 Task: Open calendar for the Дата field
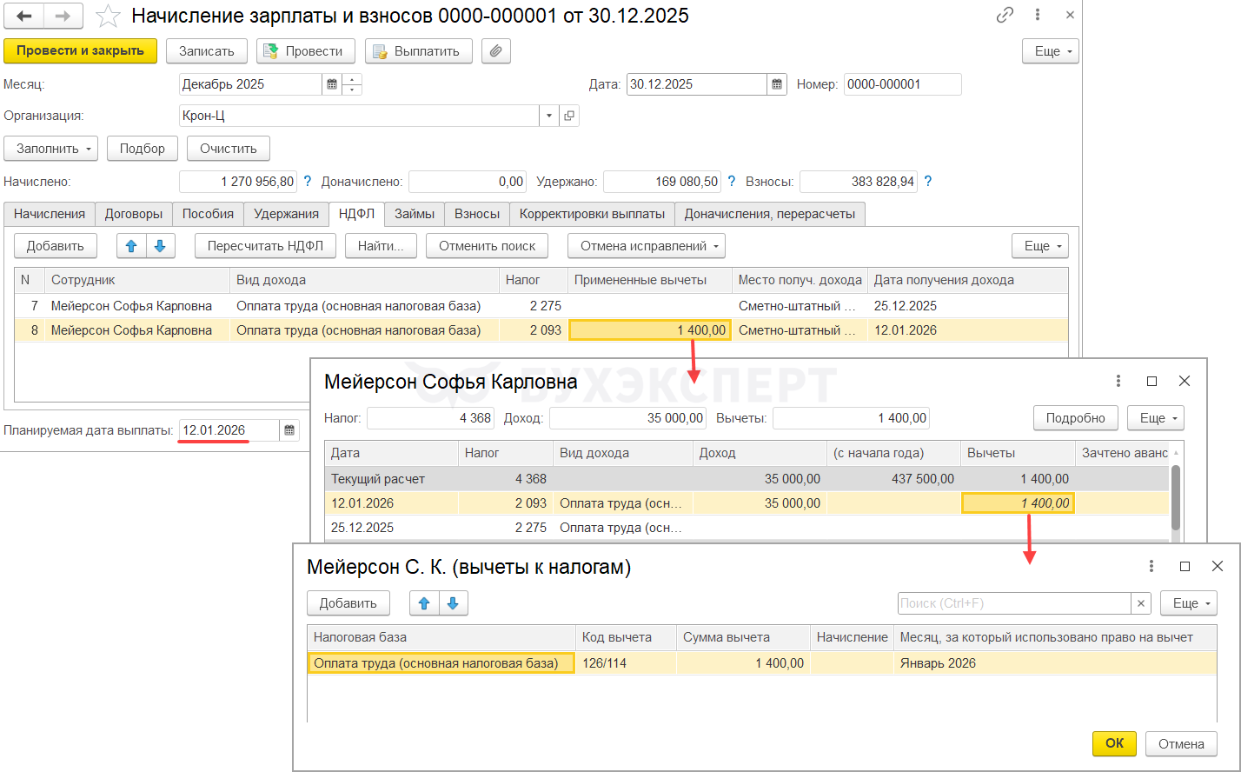point(777,84)
